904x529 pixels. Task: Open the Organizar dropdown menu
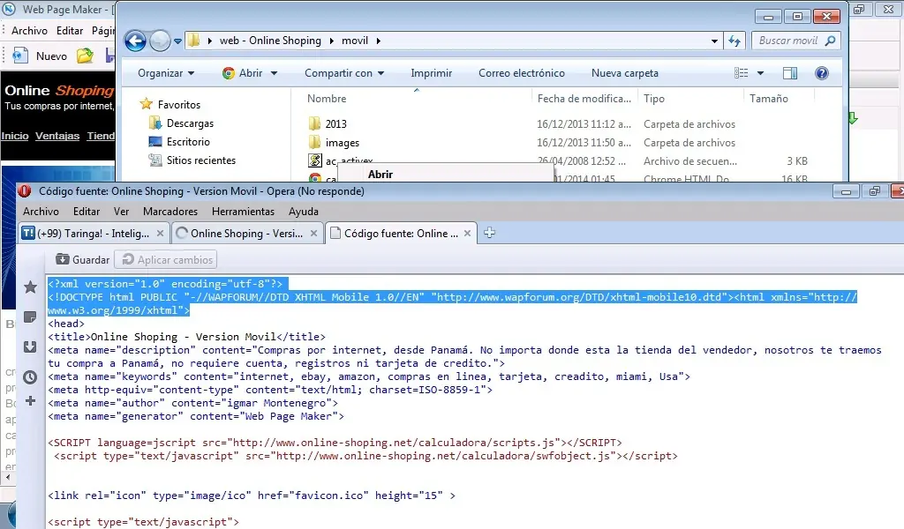165,73
